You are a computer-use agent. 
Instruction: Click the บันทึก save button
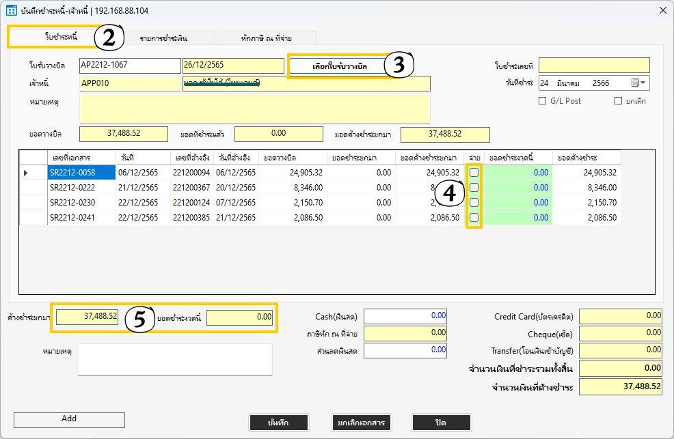(x=278, y=423)
